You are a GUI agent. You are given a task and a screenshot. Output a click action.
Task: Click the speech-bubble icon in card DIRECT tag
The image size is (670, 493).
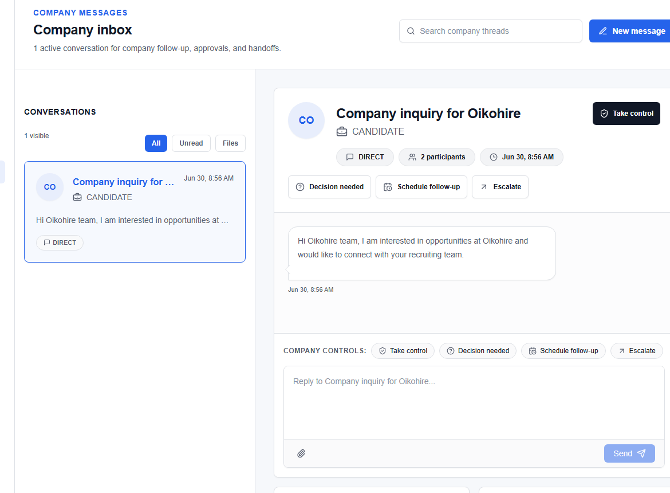(x=47, y=242)
